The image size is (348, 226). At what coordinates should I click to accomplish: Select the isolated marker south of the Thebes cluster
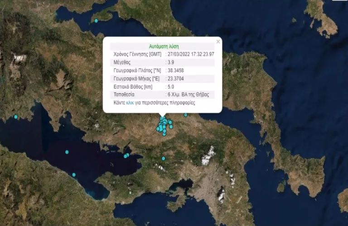pyautogui.click(x=163, y=159)
